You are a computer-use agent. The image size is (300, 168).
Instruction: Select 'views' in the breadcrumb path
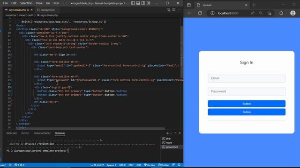22,15
